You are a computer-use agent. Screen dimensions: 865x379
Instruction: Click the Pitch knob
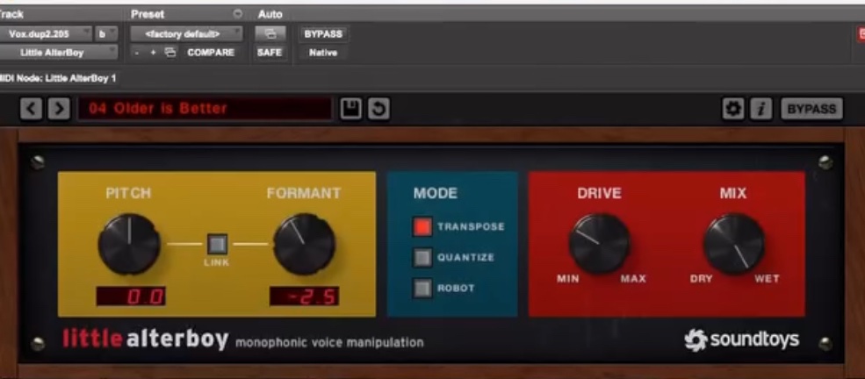[129, 244]
